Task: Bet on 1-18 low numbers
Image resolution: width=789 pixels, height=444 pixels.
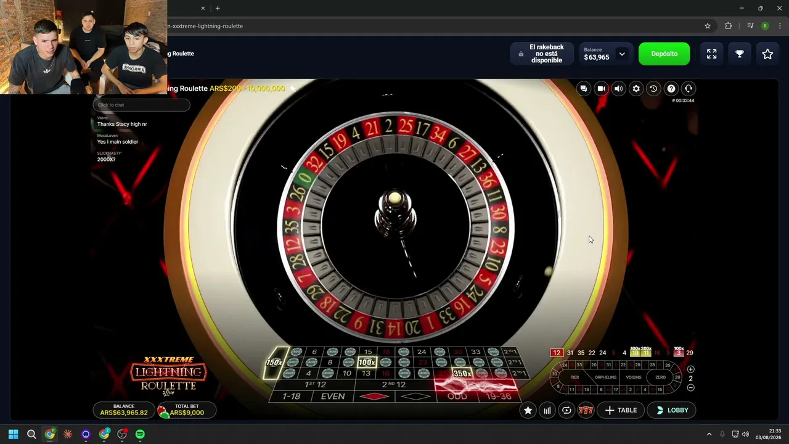Action: 292,397
